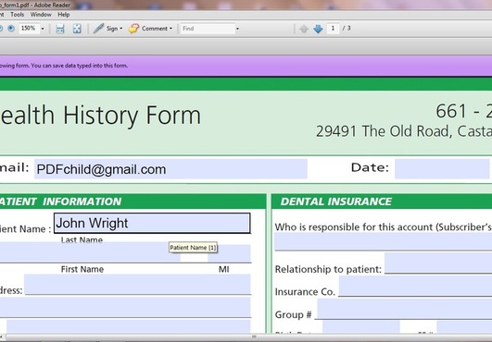Click the 'DENTAL INSURANCE' section heading

pyautogui.click(x=336, y=202)
